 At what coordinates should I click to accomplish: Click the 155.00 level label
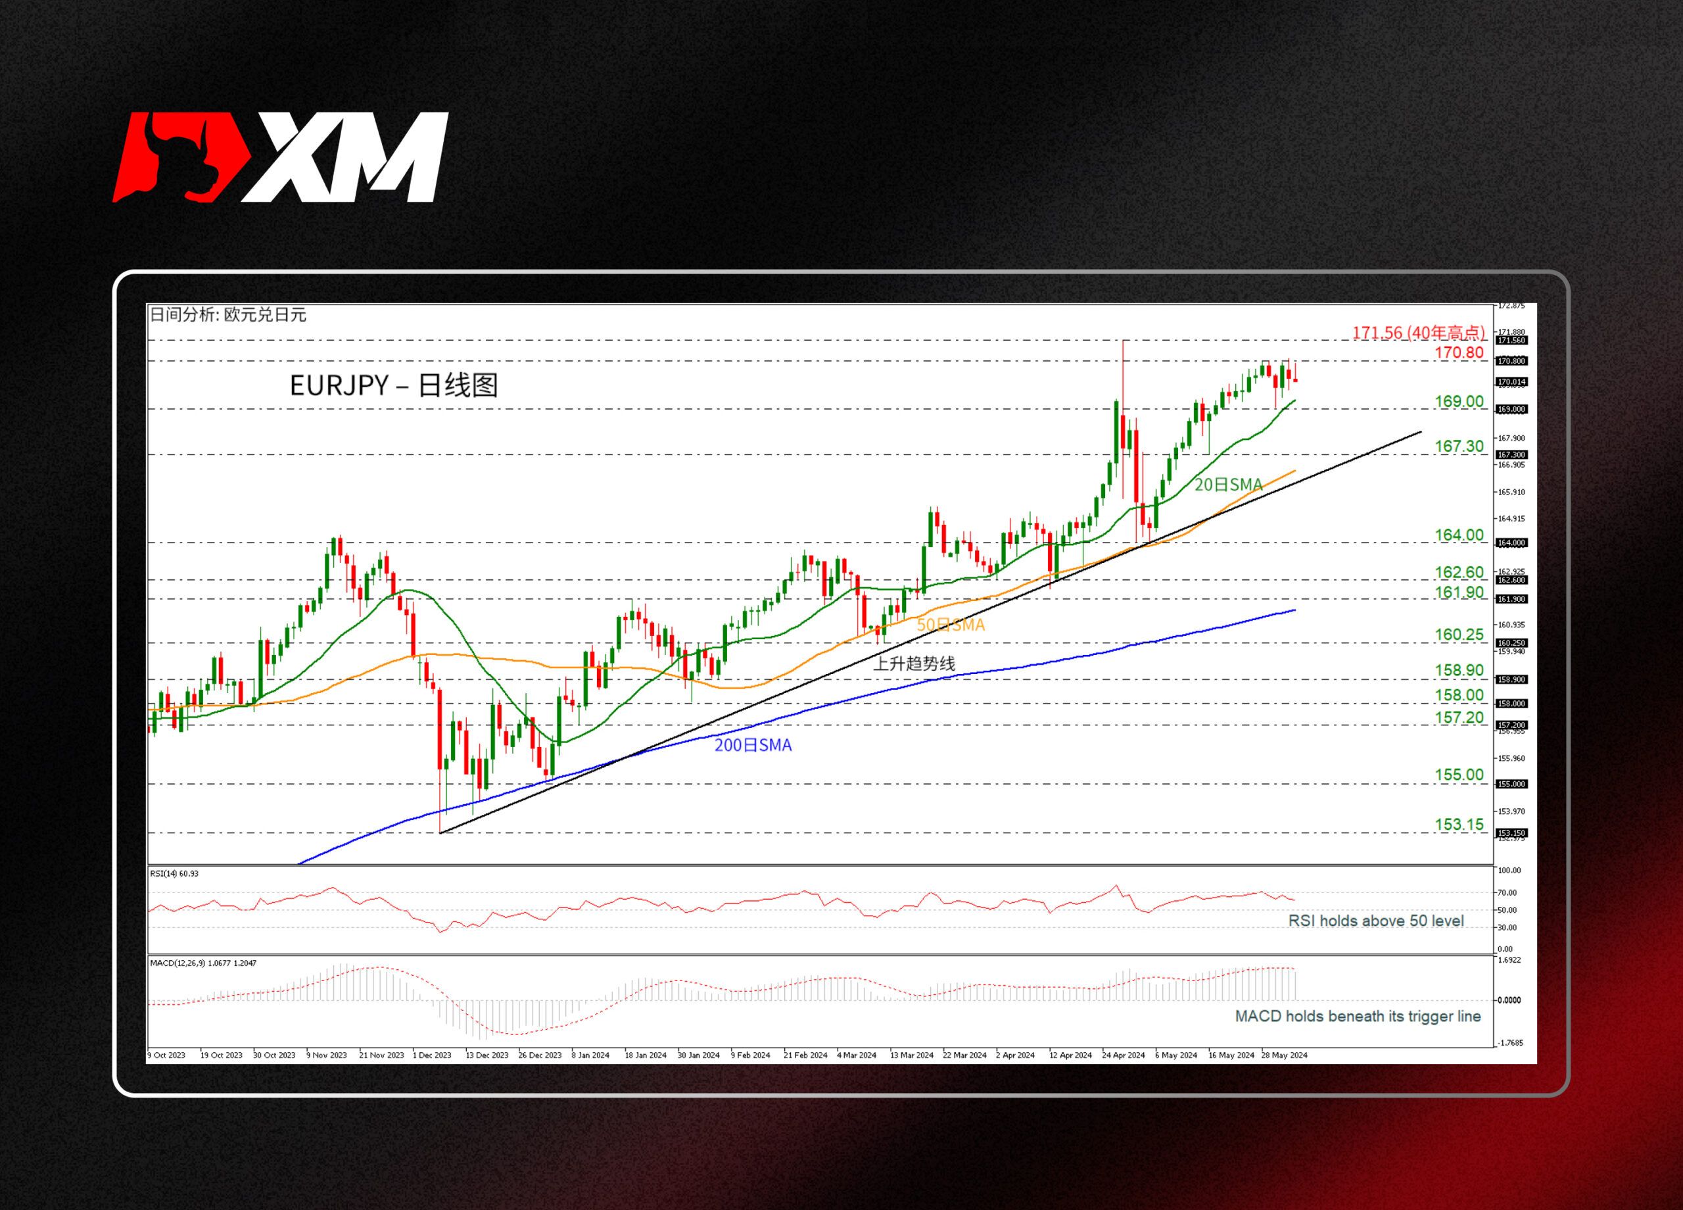click(x=1458, y=775)
